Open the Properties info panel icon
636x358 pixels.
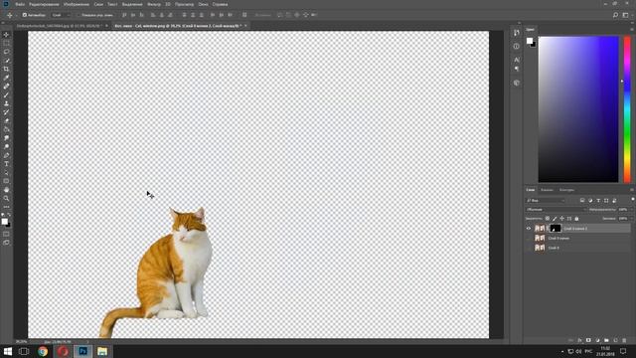[x=517, y=47]
